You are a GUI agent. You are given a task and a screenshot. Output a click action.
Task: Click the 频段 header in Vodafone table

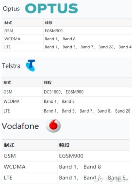tap(64, 145)
